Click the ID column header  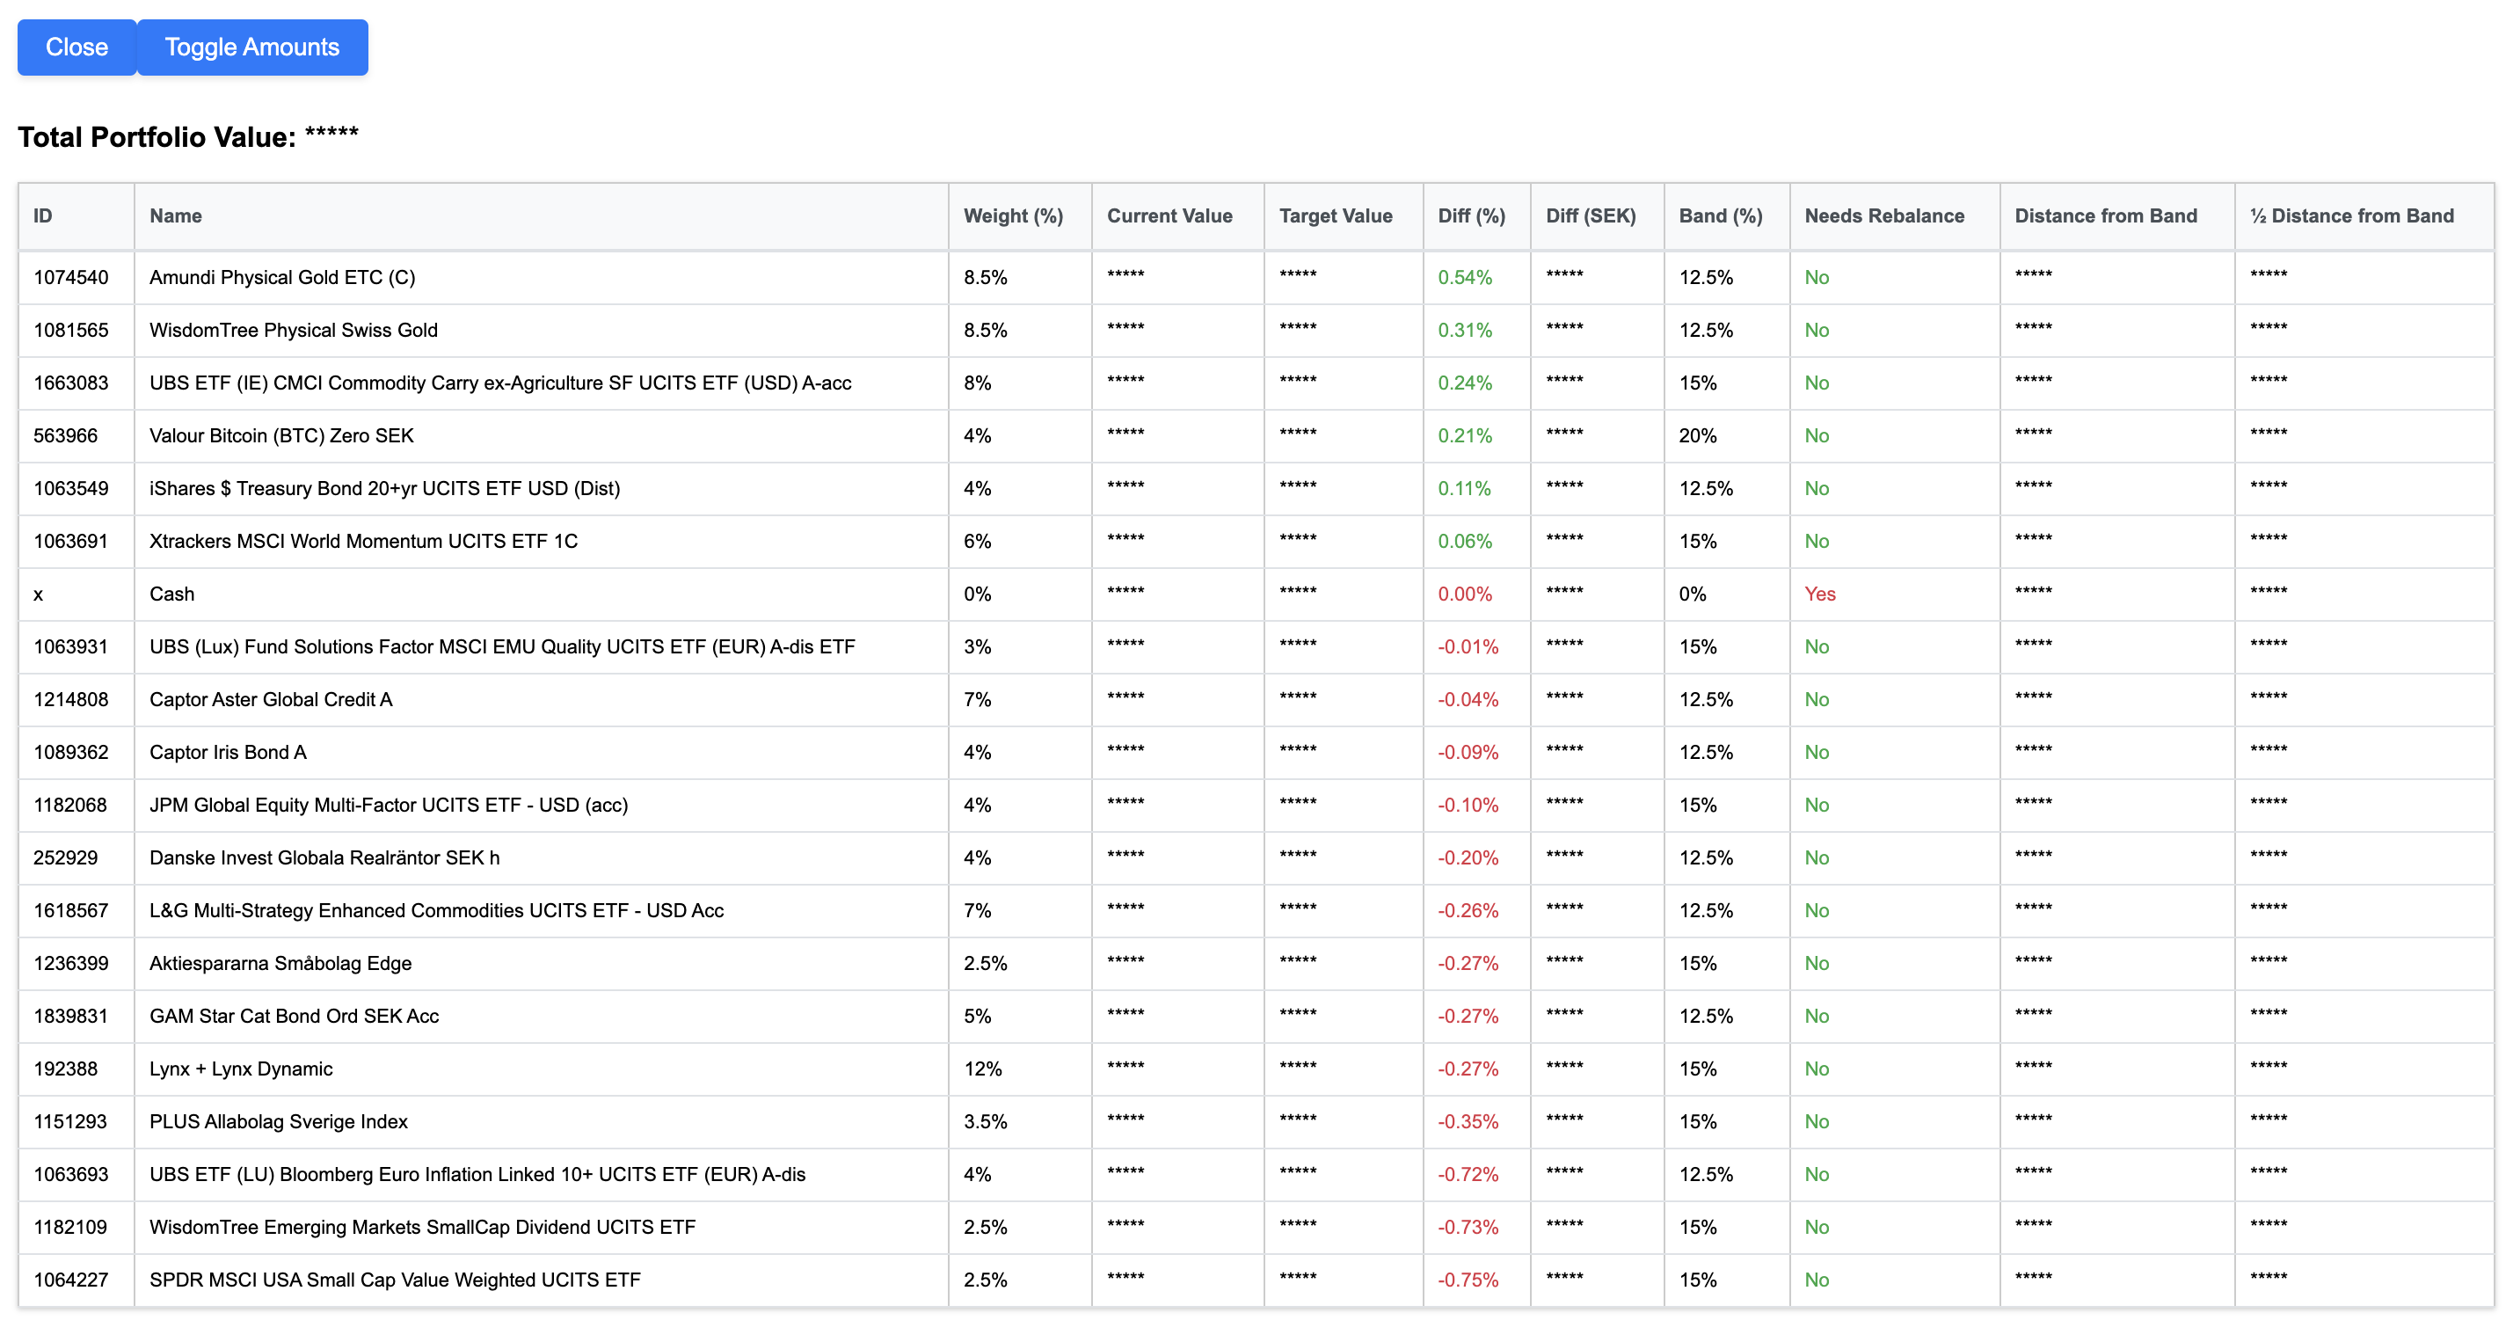pyautogui.click(x=43, y=215)
